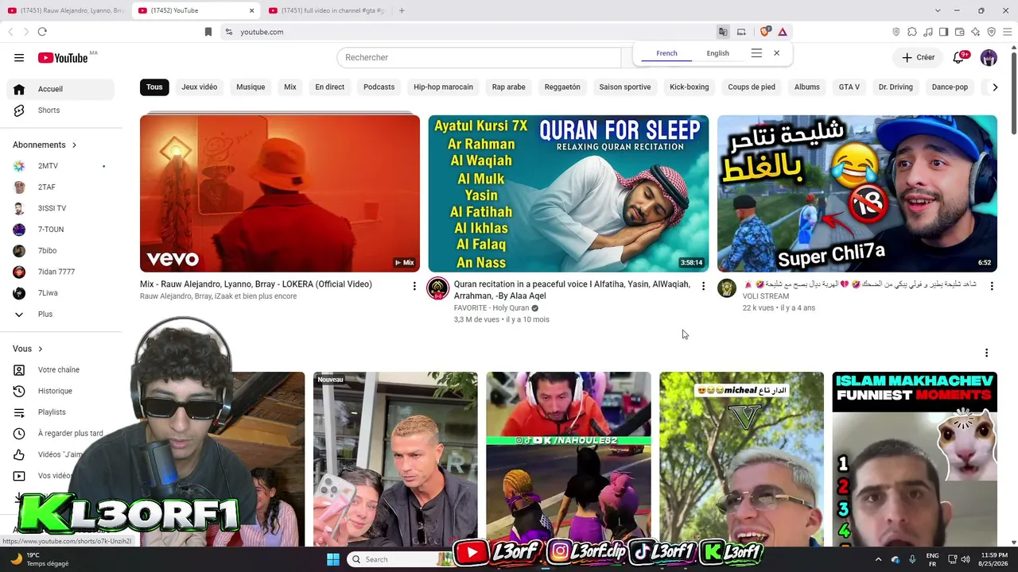This screenshot has height=572, width=1018.
Task: Open the Shorts shelf more-options menu
Action: (x=986, y=353)
